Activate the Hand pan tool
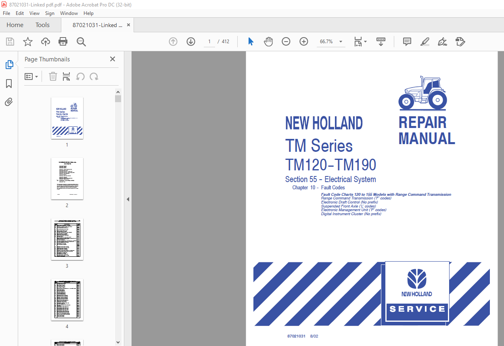 click(268, 42)
